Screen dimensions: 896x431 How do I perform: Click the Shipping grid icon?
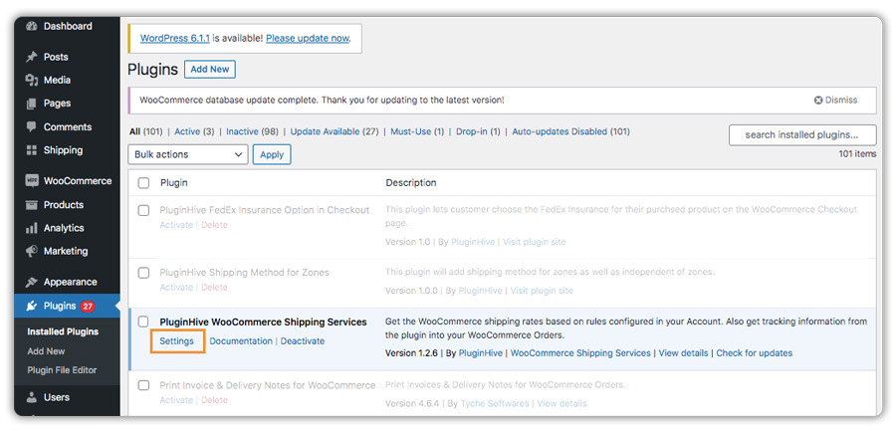[x=32, y=150]
